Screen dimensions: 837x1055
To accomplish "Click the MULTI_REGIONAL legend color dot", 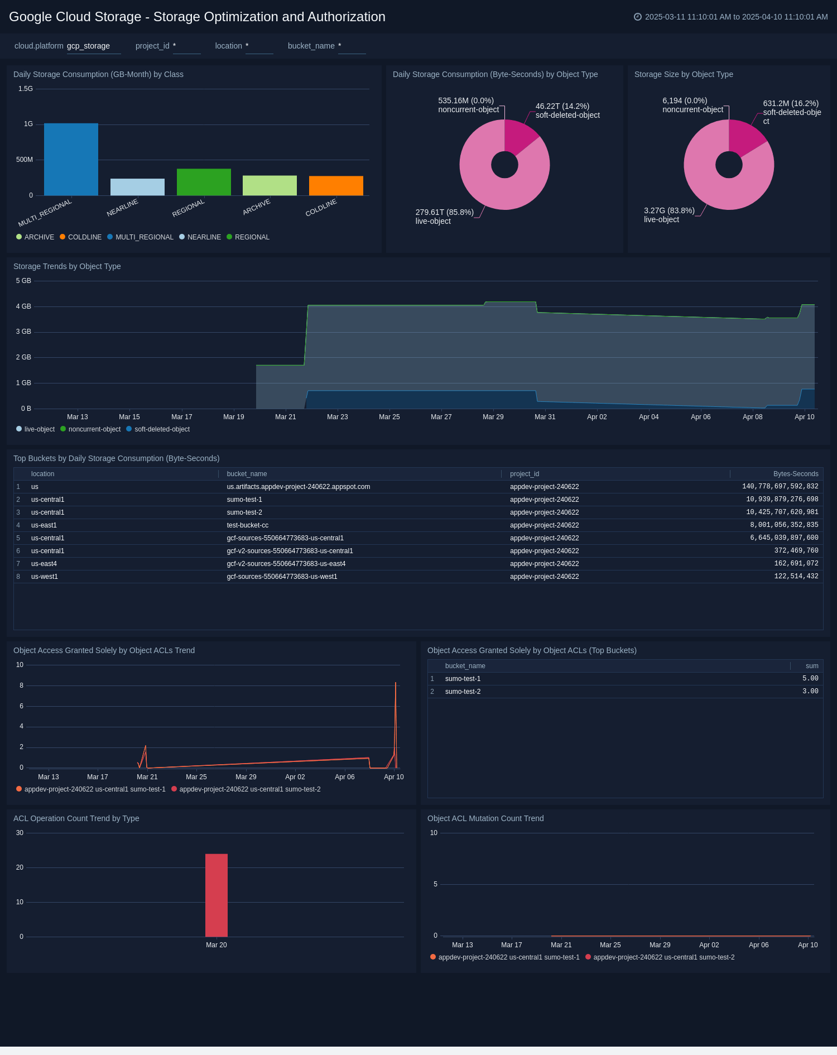I will [x=110, y=237].
